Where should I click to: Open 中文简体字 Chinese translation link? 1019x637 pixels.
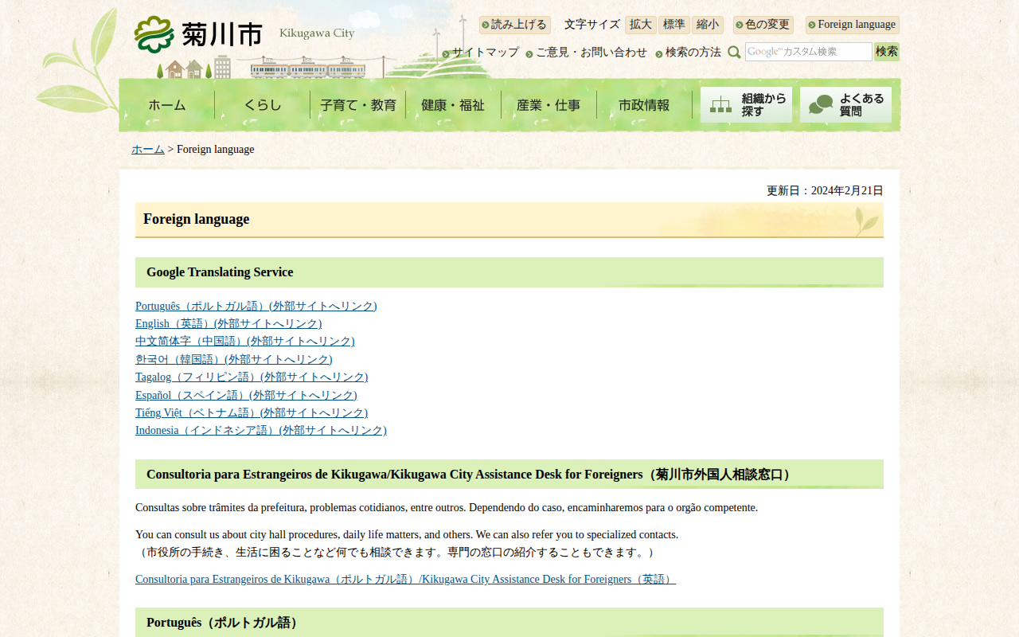[x=245, y=341]
